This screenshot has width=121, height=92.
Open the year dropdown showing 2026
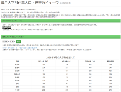coord(5,41)
